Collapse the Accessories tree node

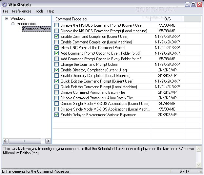point(13,24)
